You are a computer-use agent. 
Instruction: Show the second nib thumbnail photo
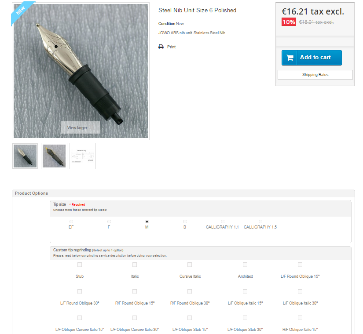pos(54,156)
